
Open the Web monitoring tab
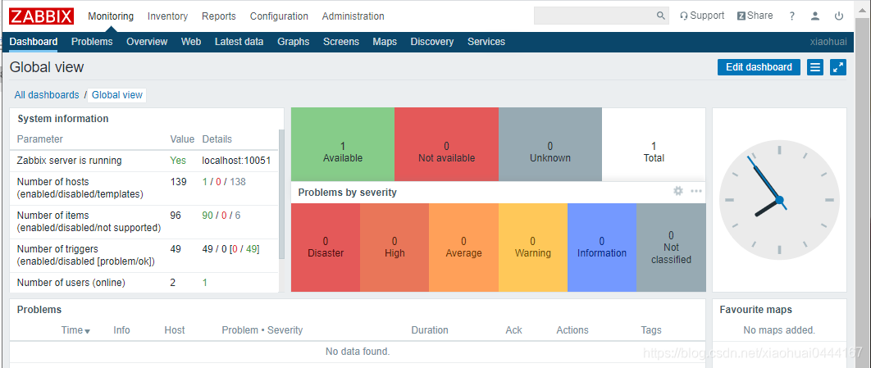pyautogui.click(x=191, y=42)
